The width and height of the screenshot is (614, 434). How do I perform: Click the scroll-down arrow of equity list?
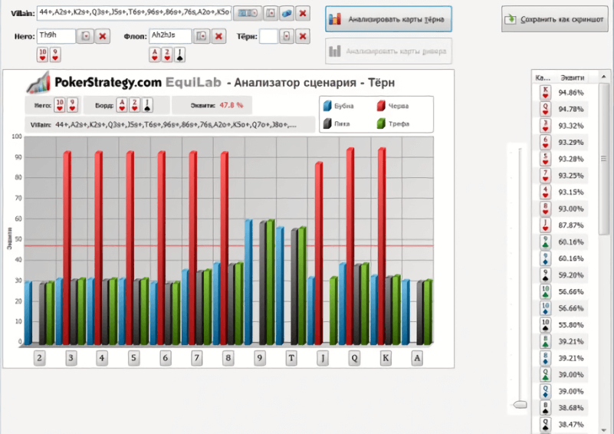pos(603,429)
